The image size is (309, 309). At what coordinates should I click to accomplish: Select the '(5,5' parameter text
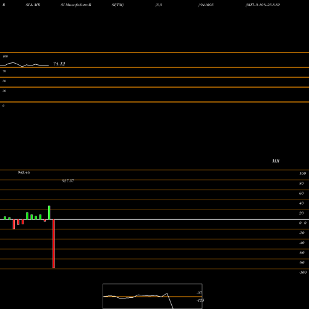click(x=159, y=5)
